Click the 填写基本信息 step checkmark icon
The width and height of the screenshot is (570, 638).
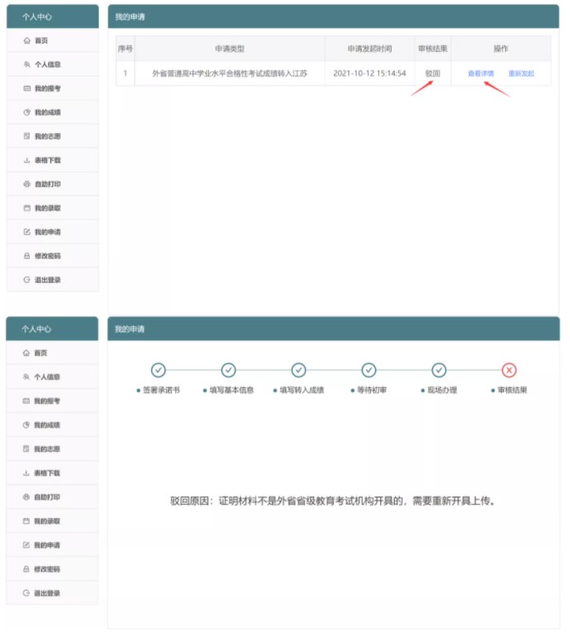click(229, 370)
